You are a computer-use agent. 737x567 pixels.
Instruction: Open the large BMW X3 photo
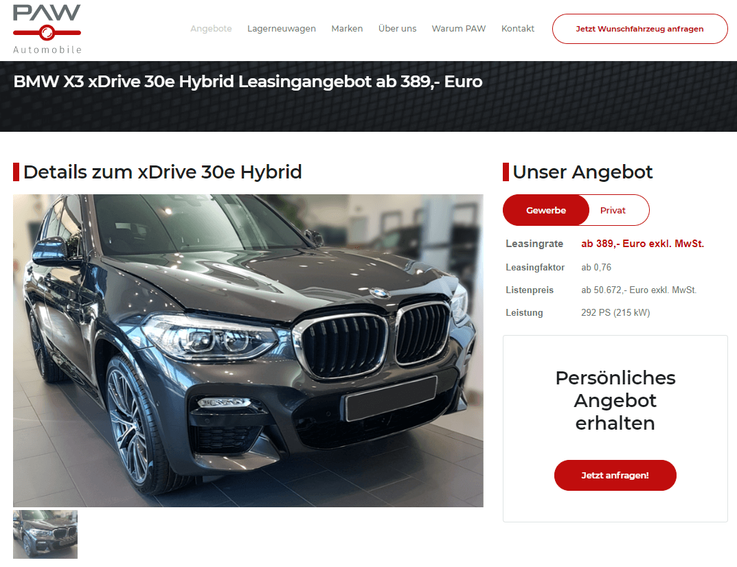(x=248, y=351)
